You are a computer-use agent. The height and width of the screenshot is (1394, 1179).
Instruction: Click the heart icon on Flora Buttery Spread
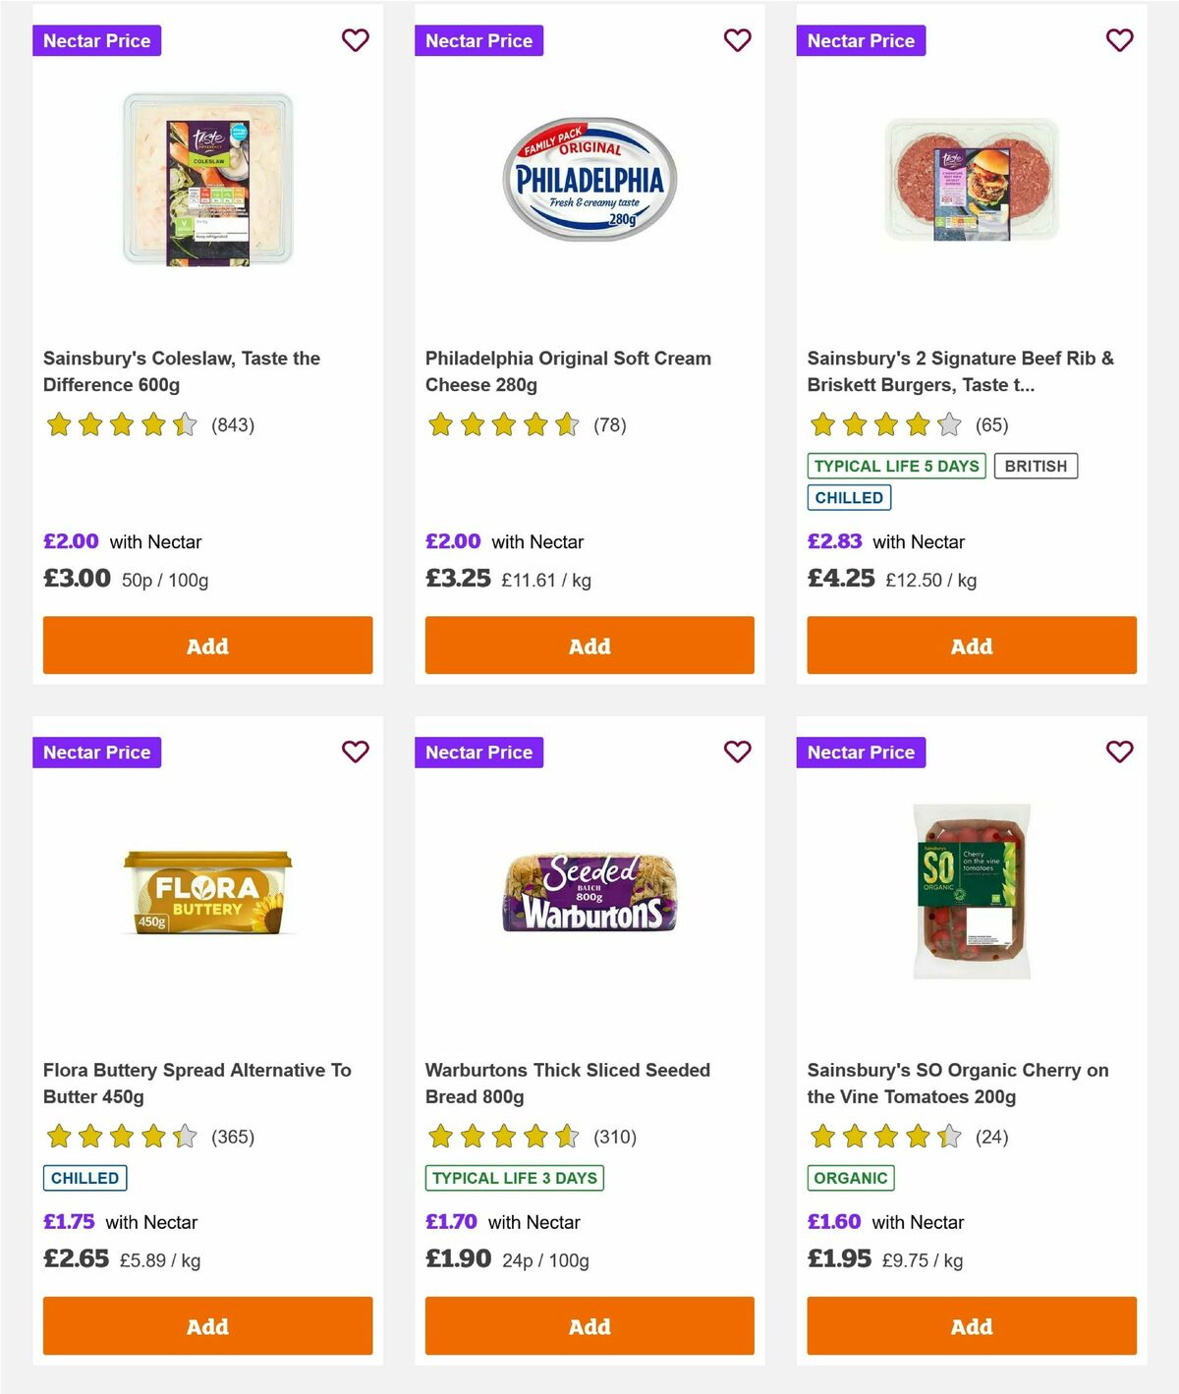pyautogui.click(x=355, y=752)
